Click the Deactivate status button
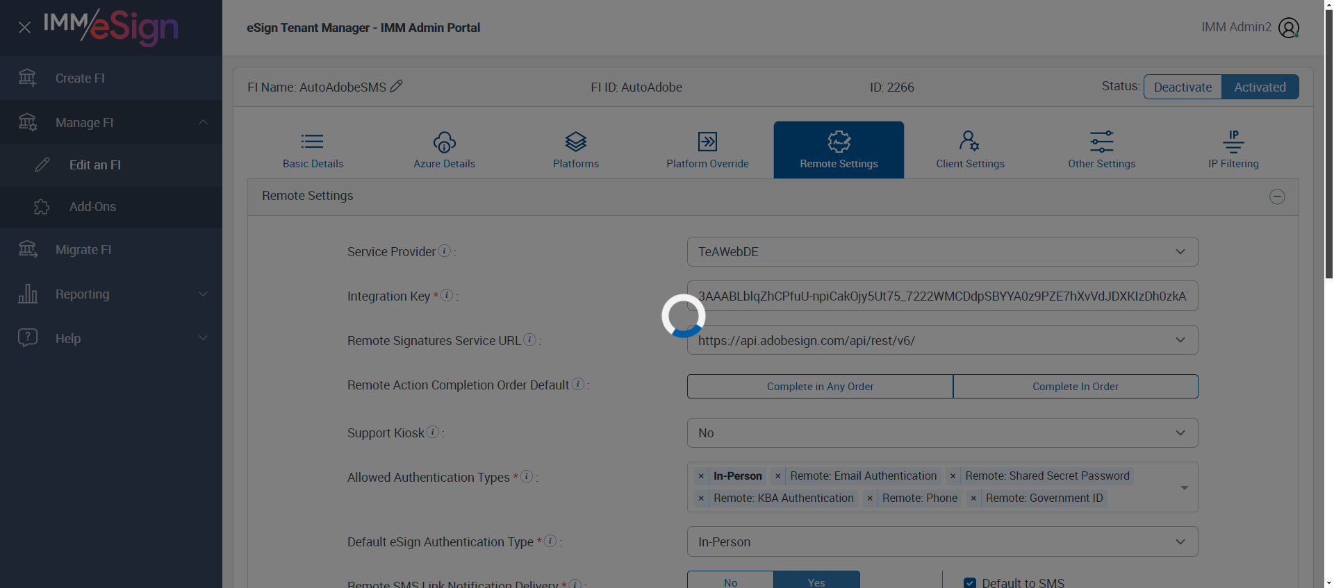The height and width of the screenshot is (588, 1334). 1183,87
